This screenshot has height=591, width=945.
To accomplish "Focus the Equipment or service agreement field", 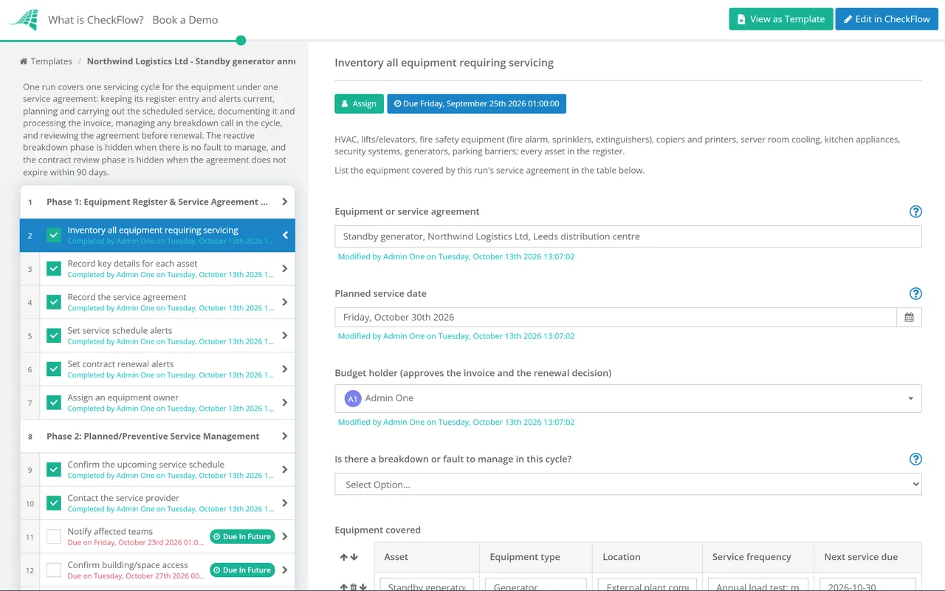I will click(x=628, y=236).
